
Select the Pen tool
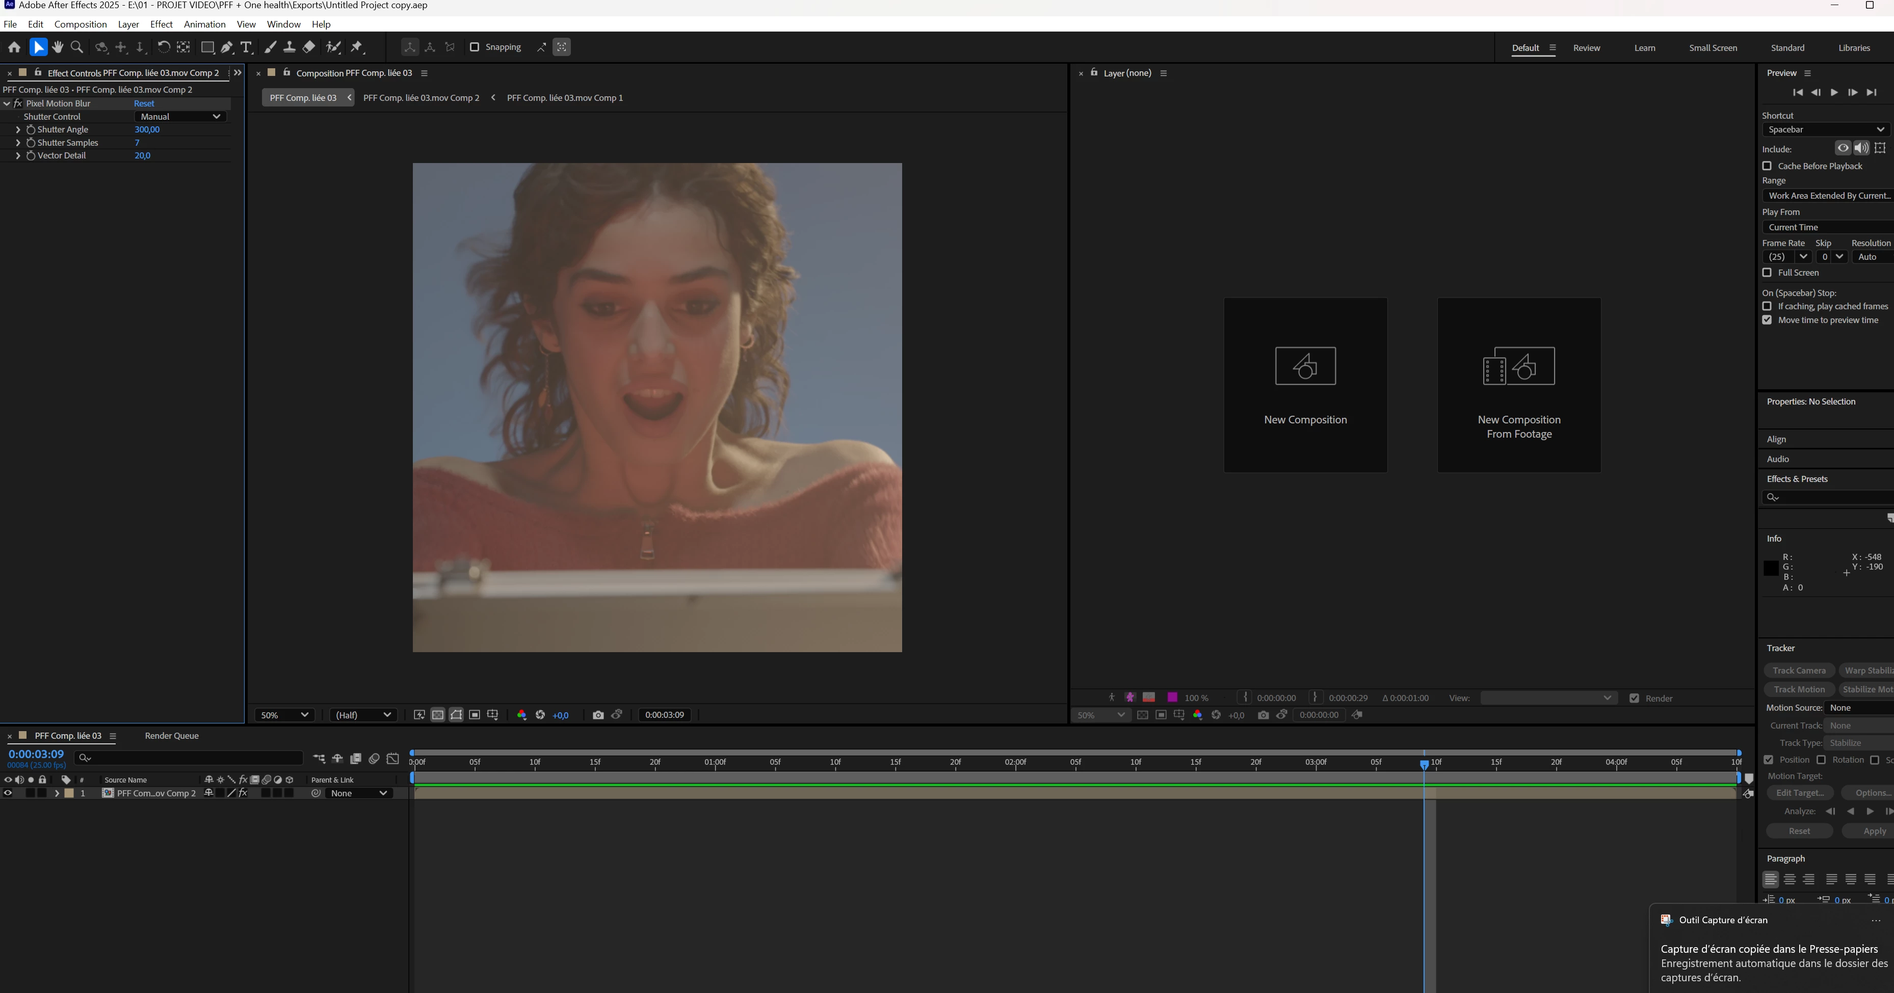tap(227, 47)
